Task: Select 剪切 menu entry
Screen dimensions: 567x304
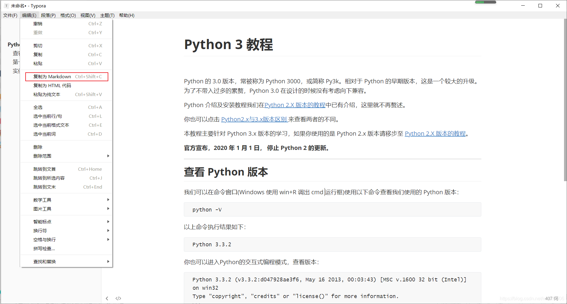Action: [66, 46]
